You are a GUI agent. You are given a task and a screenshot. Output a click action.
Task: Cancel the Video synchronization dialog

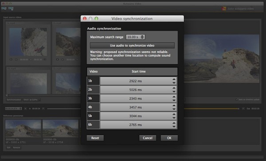[148, 138]
